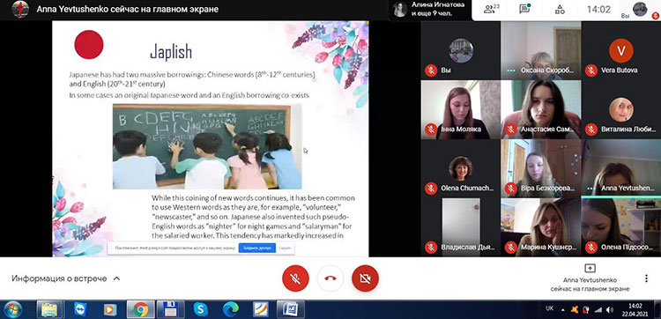Toggle the system volume speaker icon
Image resolution: width=661 pixels, height=319 pixels.
(610, 309)
